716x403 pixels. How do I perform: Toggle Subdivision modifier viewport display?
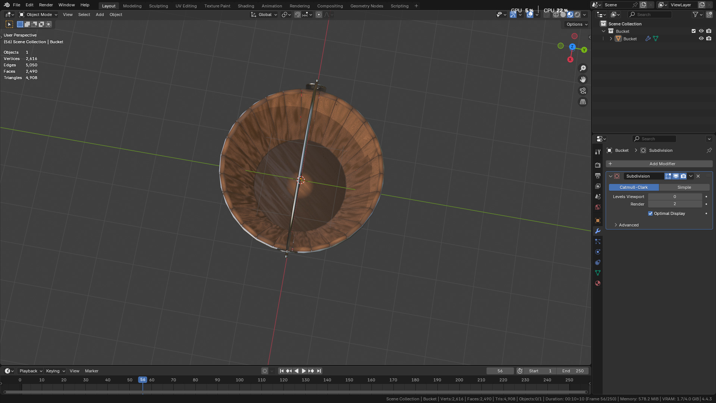pos(676,176)
